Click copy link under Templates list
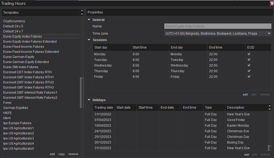274x158 pixels. (x=62, y=154)
